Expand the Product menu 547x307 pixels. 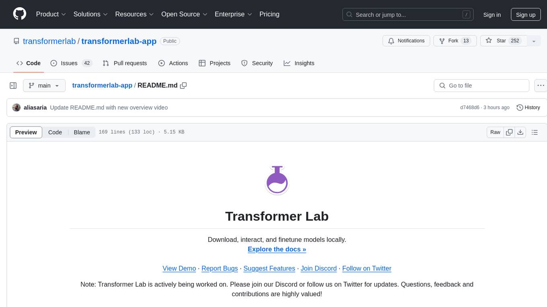(x=51, y=14)
